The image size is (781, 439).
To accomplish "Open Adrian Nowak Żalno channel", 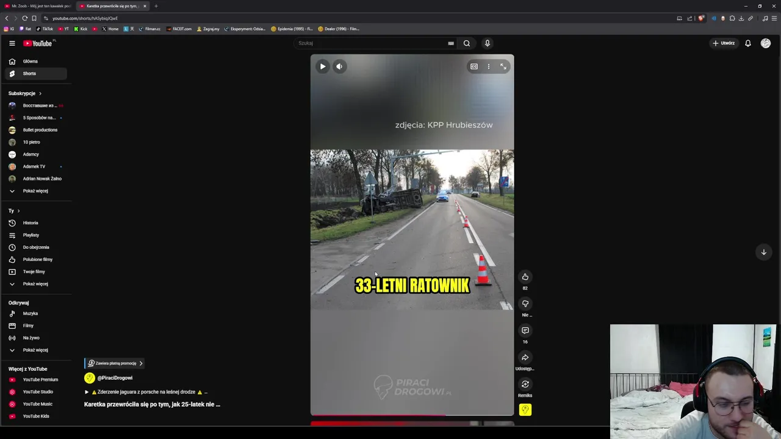I will (36, 179).
